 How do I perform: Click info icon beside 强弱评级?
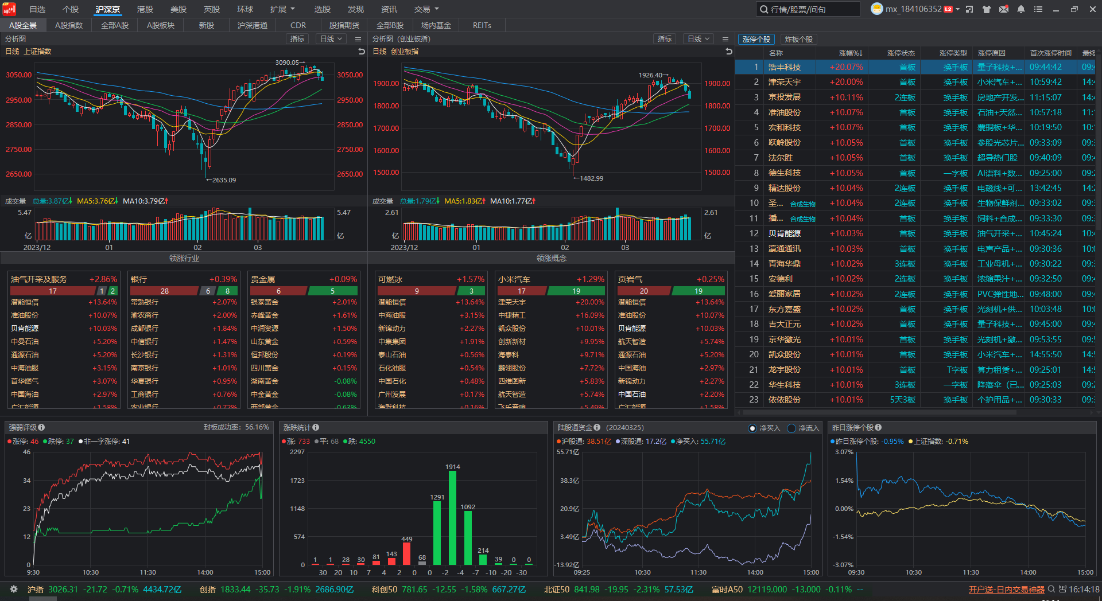[41, 427]
